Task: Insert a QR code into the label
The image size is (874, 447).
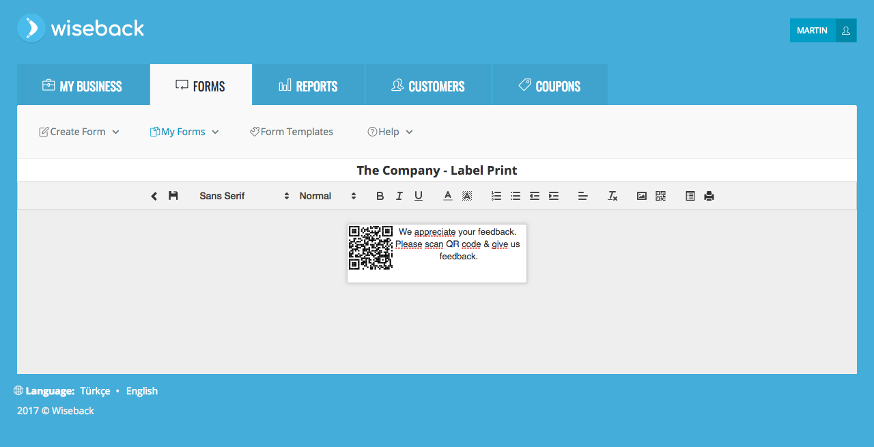Action: click(660, 196)
